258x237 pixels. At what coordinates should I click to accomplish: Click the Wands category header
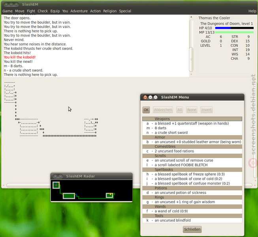[x=192, y=207]
